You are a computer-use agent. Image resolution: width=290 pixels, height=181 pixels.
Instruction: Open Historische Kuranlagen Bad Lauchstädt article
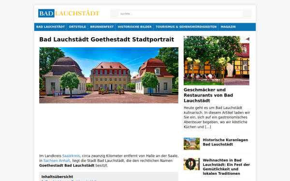225,142
